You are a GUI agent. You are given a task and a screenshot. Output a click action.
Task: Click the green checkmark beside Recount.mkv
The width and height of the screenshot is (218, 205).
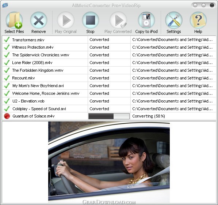point(7,78)
